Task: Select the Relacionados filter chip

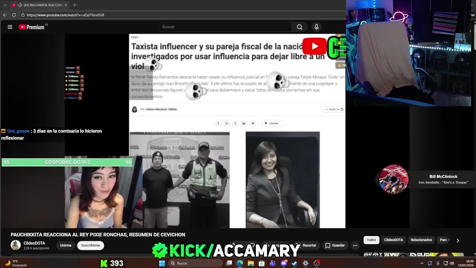Action: (421, 240)
